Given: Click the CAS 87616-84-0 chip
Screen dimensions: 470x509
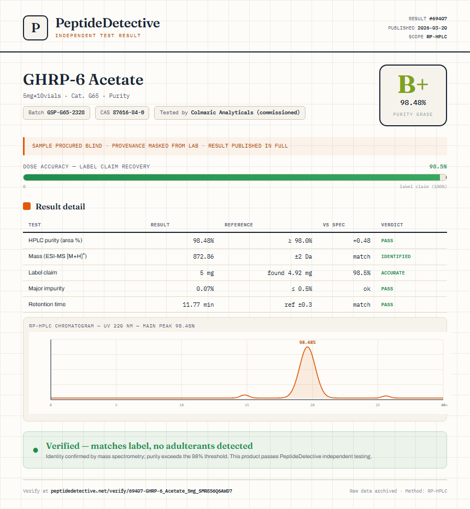Looking at the screenshot, I should pos(122,113).
